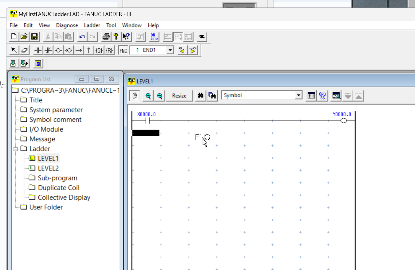Open the Symbol display dropdown

coord(299,95)
